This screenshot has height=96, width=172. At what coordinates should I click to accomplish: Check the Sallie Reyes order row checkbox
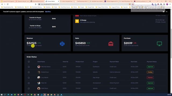(29, 89)
